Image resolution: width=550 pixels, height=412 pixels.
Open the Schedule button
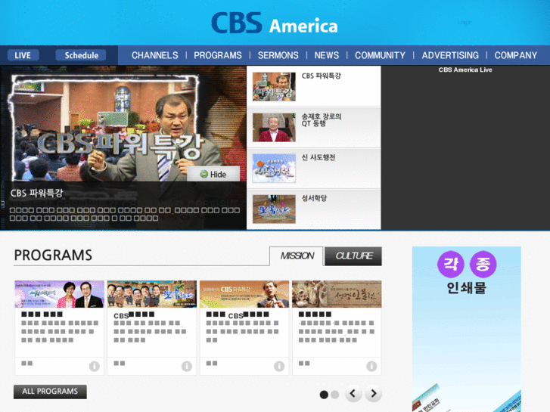pos(82,55)
